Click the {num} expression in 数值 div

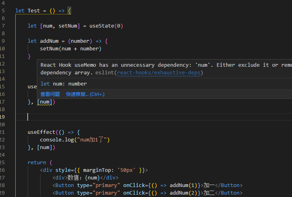(92, 178)
